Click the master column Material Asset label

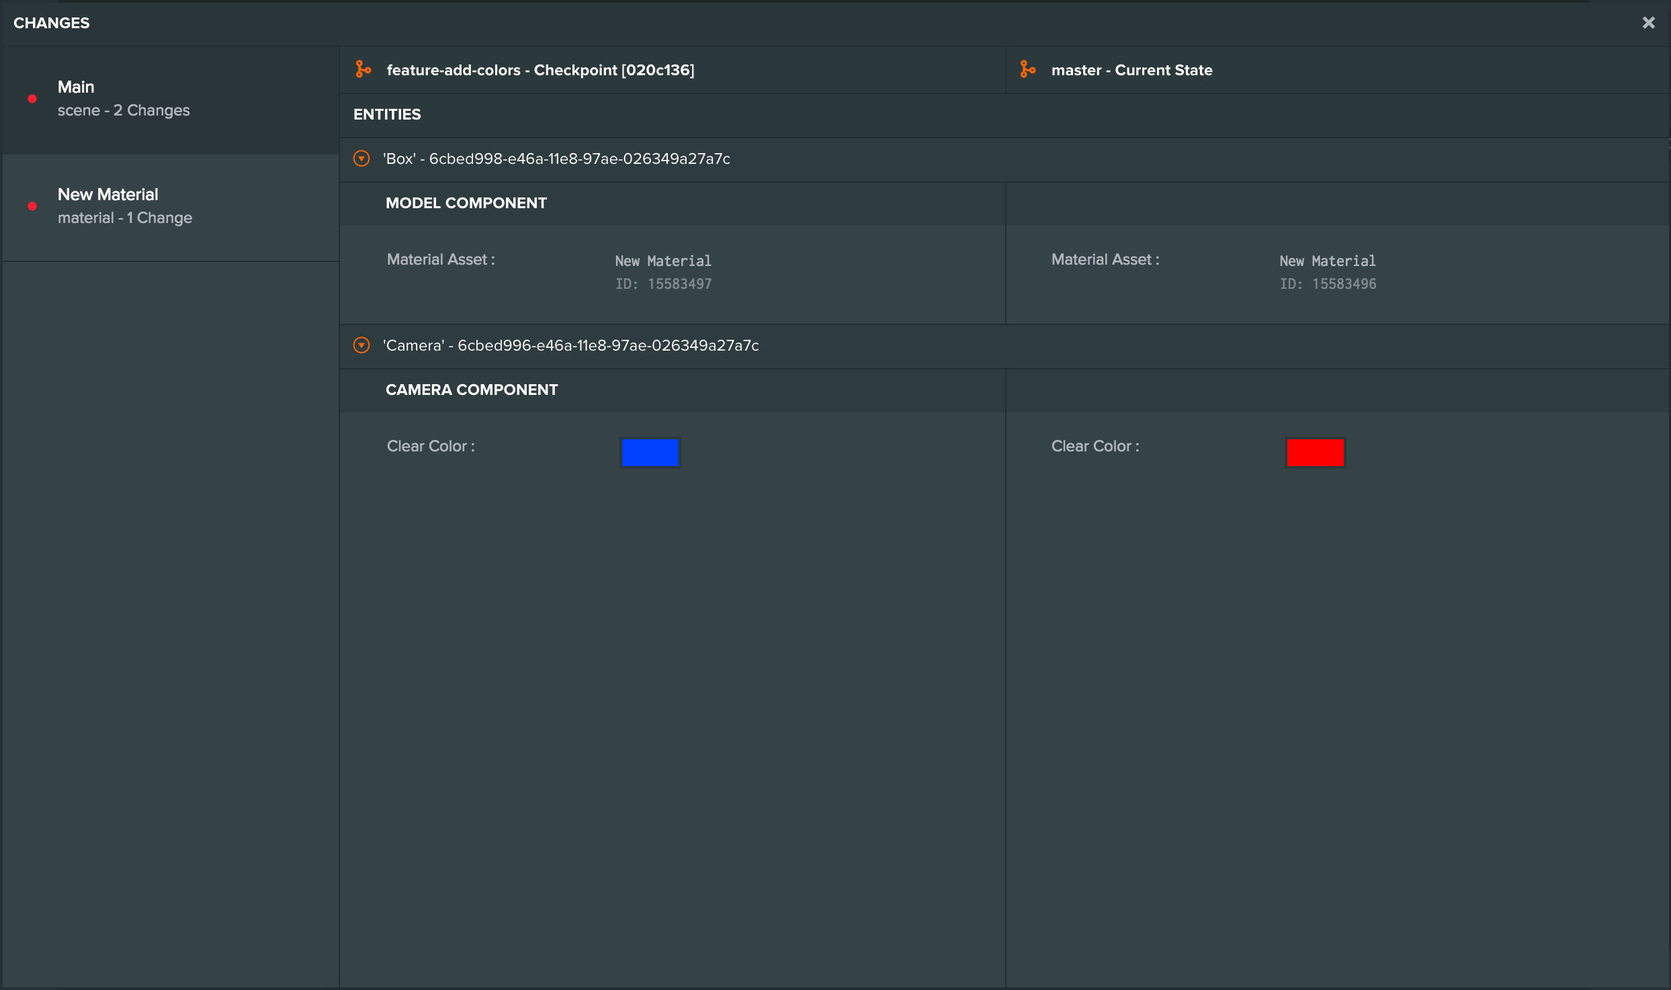[1105, 259]
